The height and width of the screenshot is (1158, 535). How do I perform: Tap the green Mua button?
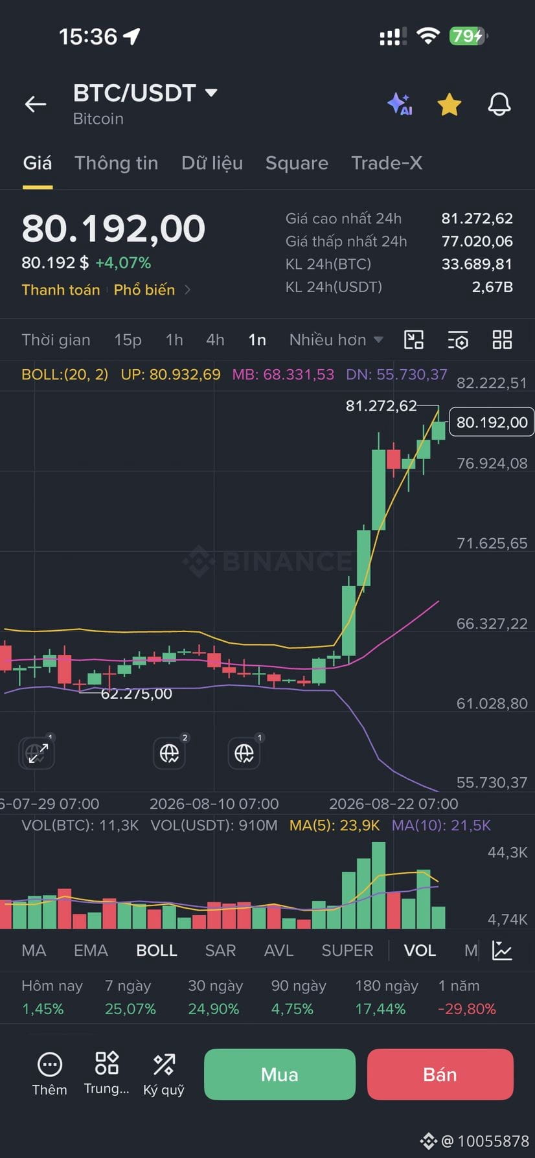coord(280,1074)
